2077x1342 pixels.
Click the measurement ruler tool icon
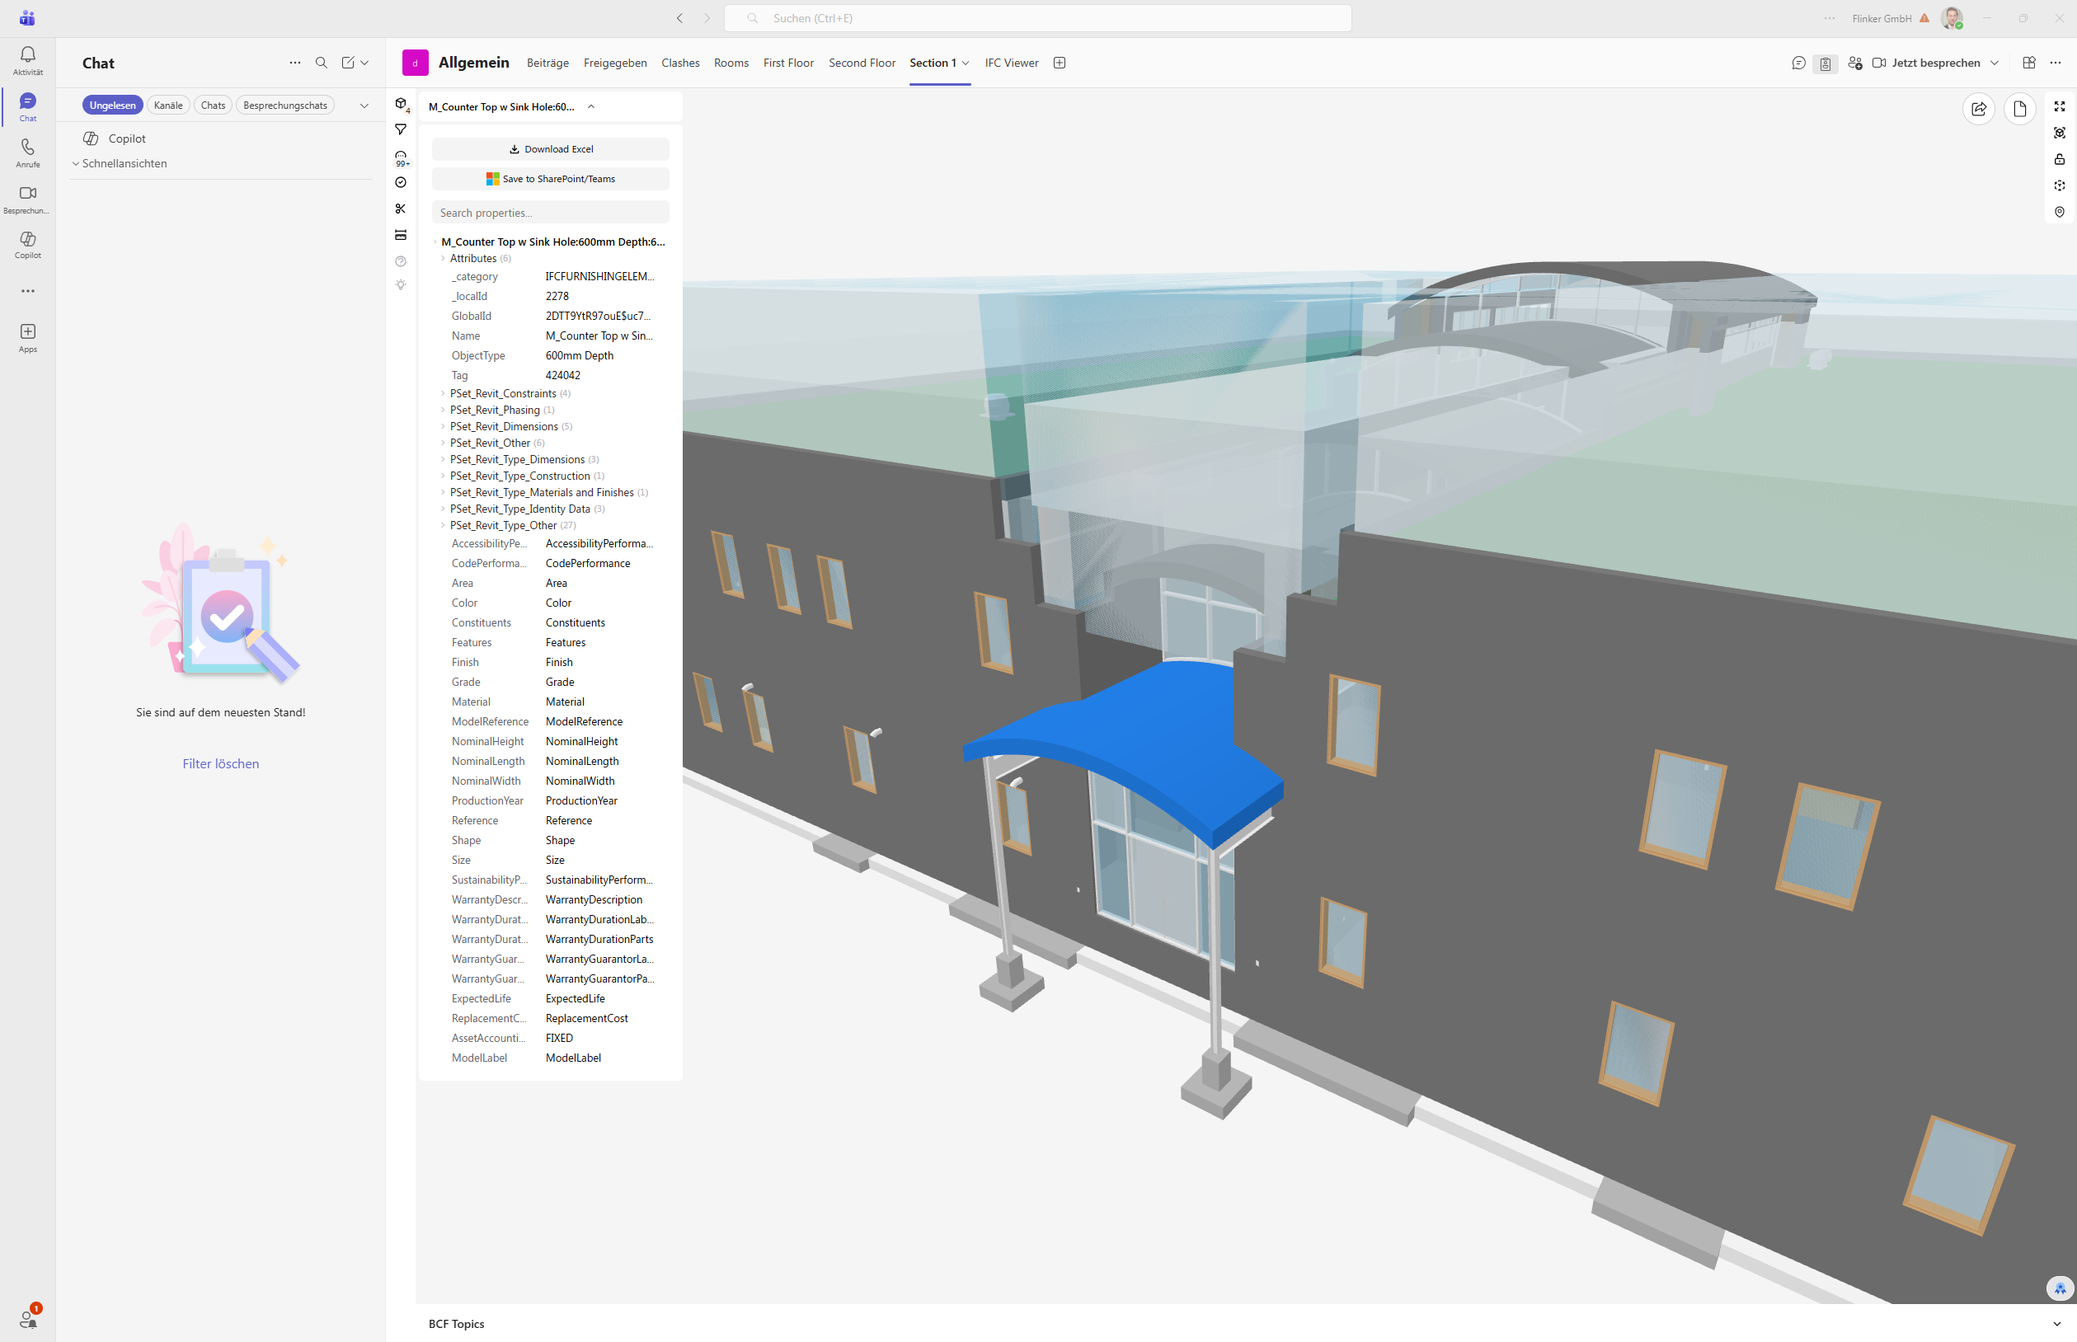(401, 235)
